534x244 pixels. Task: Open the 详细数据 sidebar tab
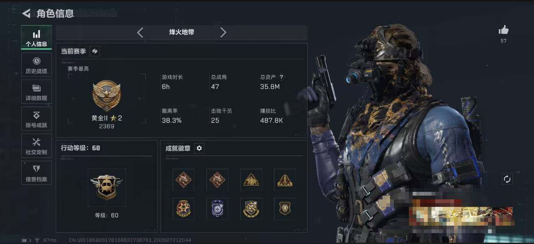36,92
